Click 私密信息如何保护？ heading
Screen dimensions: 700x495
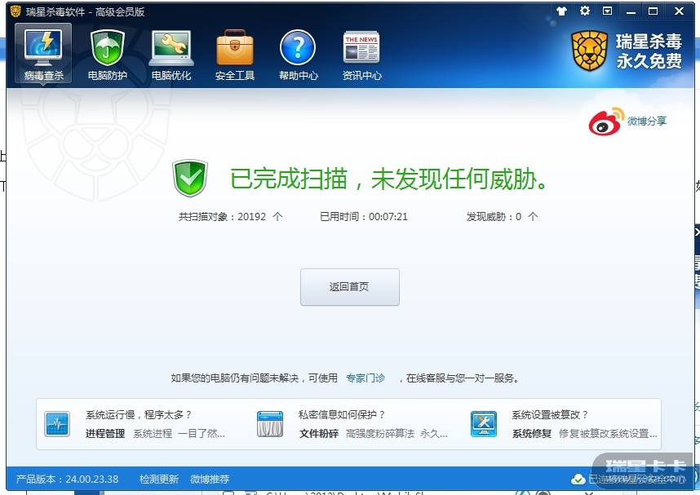click(342, 414)
